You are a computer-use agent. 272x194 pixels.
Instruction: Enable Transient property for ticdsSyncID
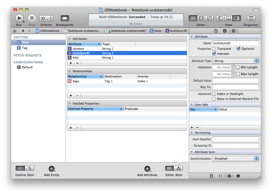point(214,49)
